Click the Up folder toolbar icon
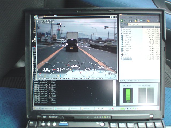The image size is (171, 128). (137, 21)
